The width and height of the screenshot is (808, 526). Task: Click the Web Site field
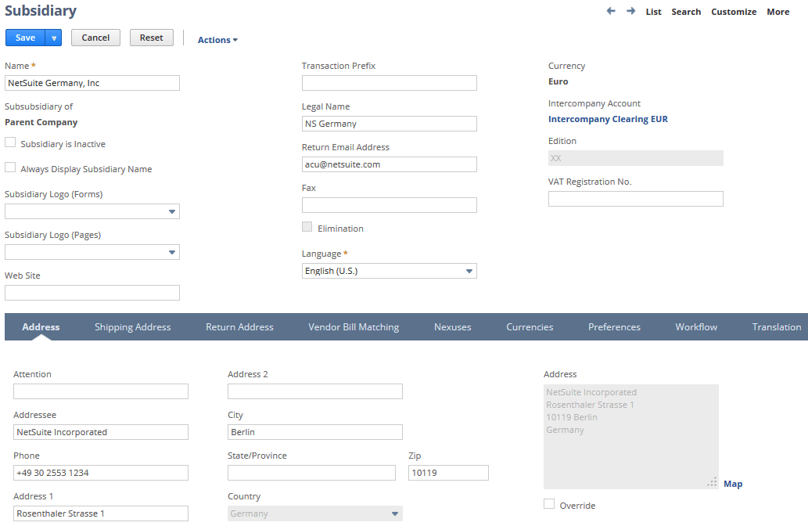92,293
